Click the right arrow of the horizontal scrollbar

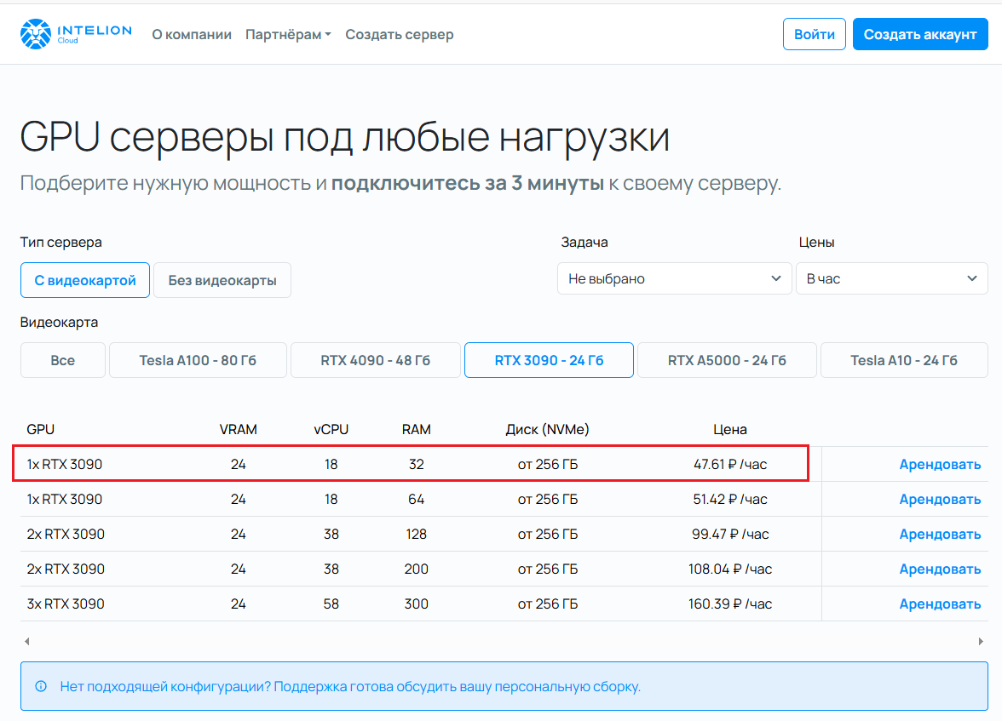tap(981, 641)
